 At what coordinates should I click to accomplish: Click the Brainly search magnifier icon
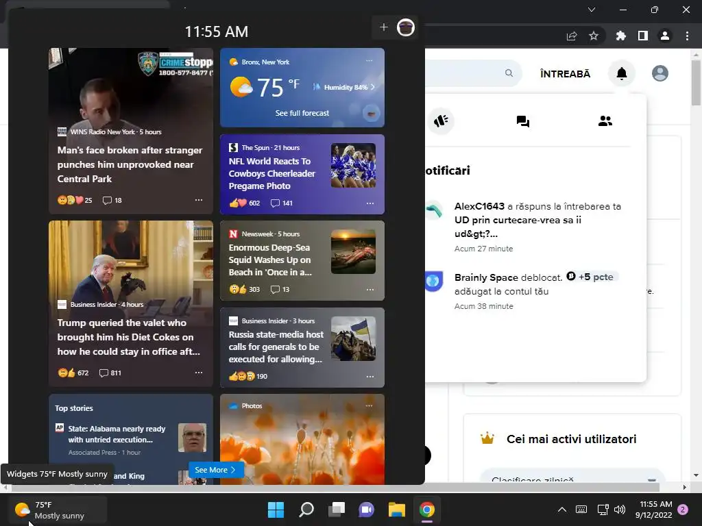coord(509,73)
